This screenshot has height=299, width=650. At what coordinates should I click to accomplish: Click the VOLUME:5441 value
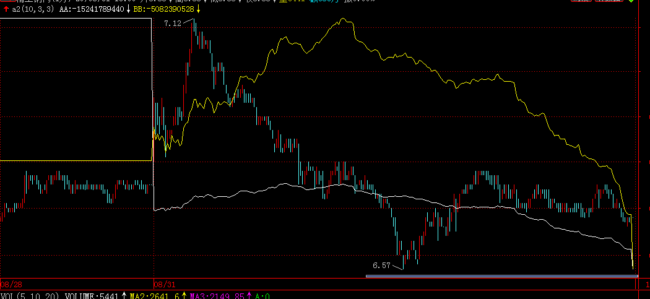click(x=92, y=296)
